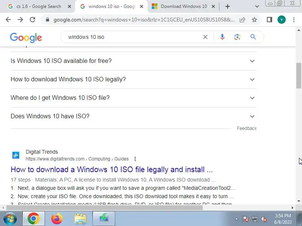Image resolution: width=302 pixels, height=226 pixels.
Task: Open the Digital Trends result options menu
Action: 135,159
